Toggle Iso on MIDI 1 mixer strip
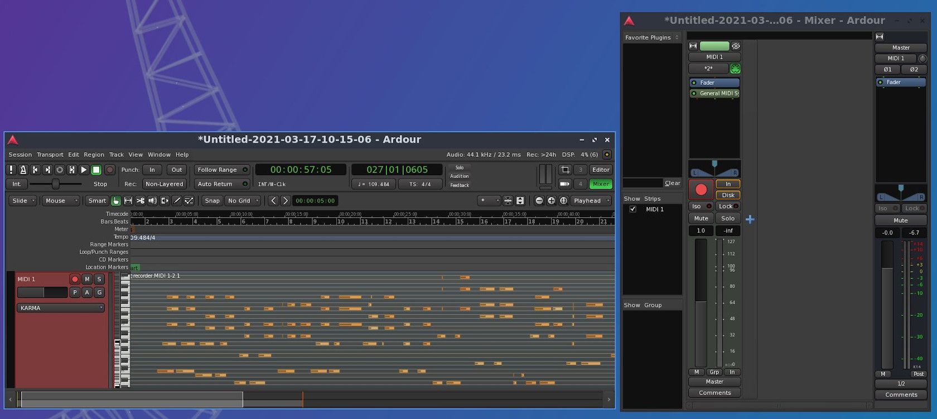937x419 pixels. (701, 206)
